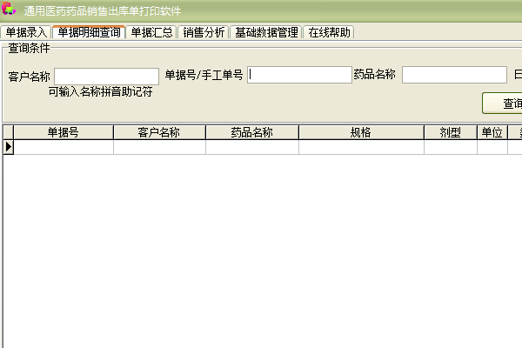522x348 pixels.
Task: Select the current row arrow indicator
Action: click(x=9, y=147)
